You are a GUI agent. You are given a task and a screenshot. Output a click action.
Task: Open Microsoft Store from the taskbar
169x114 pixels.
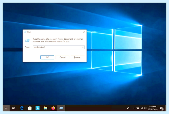[x=30, y=108]
